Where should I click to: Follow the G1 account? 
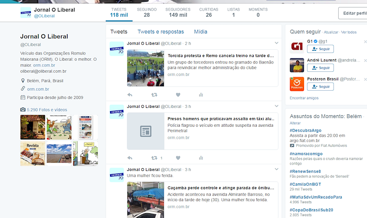(320, 49)
